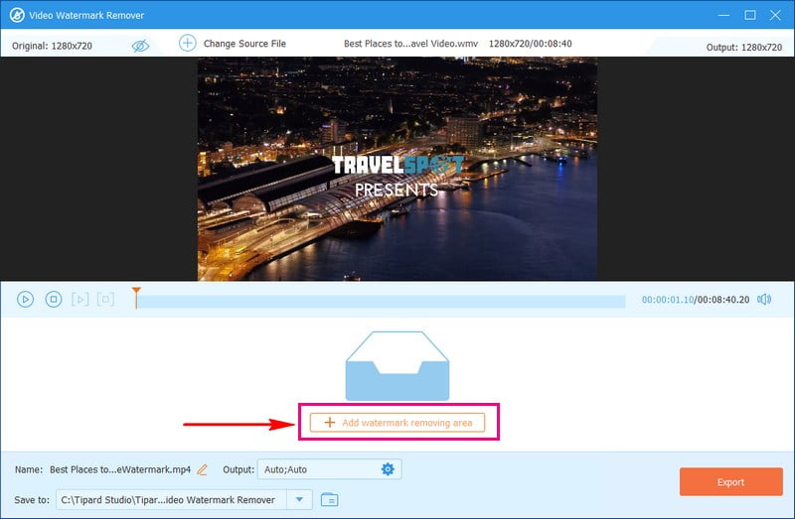Open output settings gear
The height and width of the screenshot is (519, 795).
point(388,469)
